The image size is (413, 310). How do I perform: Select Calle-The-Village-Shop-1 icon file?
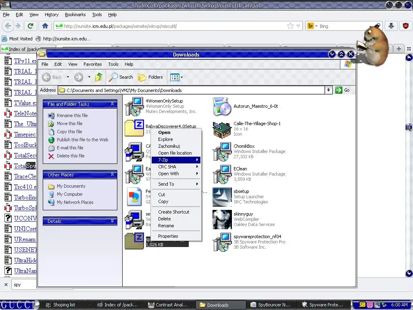222,129
